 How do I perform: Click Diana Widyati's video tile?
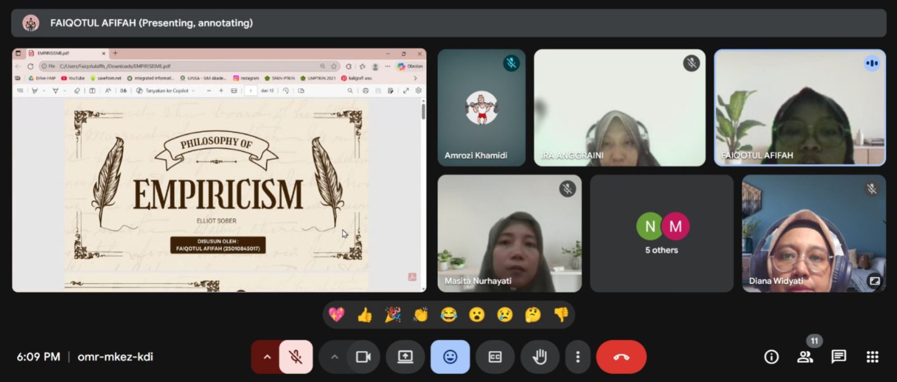(813, 233)
